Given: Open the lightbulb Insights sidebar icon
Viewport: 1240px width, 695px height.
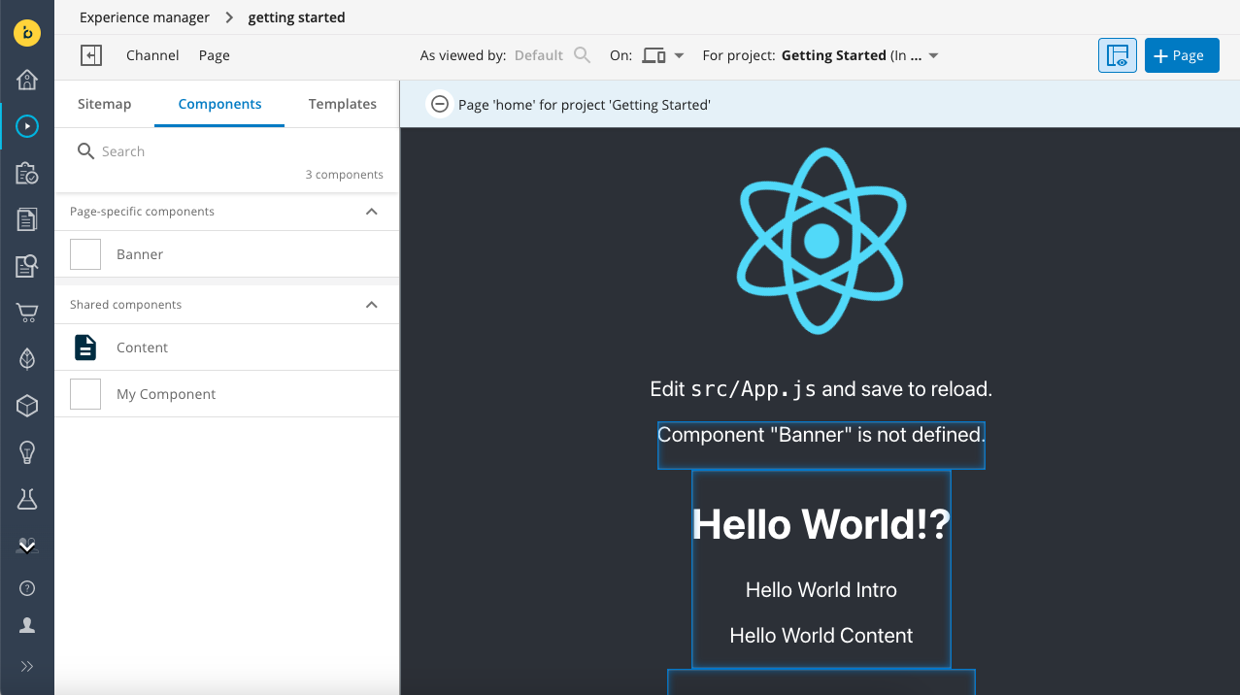Looking at the screenshot, I should click(x=27, y=452).
